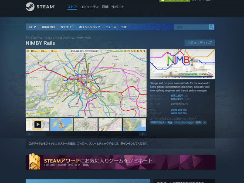Select the Paris network map thumbnail

(x=86, y=125)
